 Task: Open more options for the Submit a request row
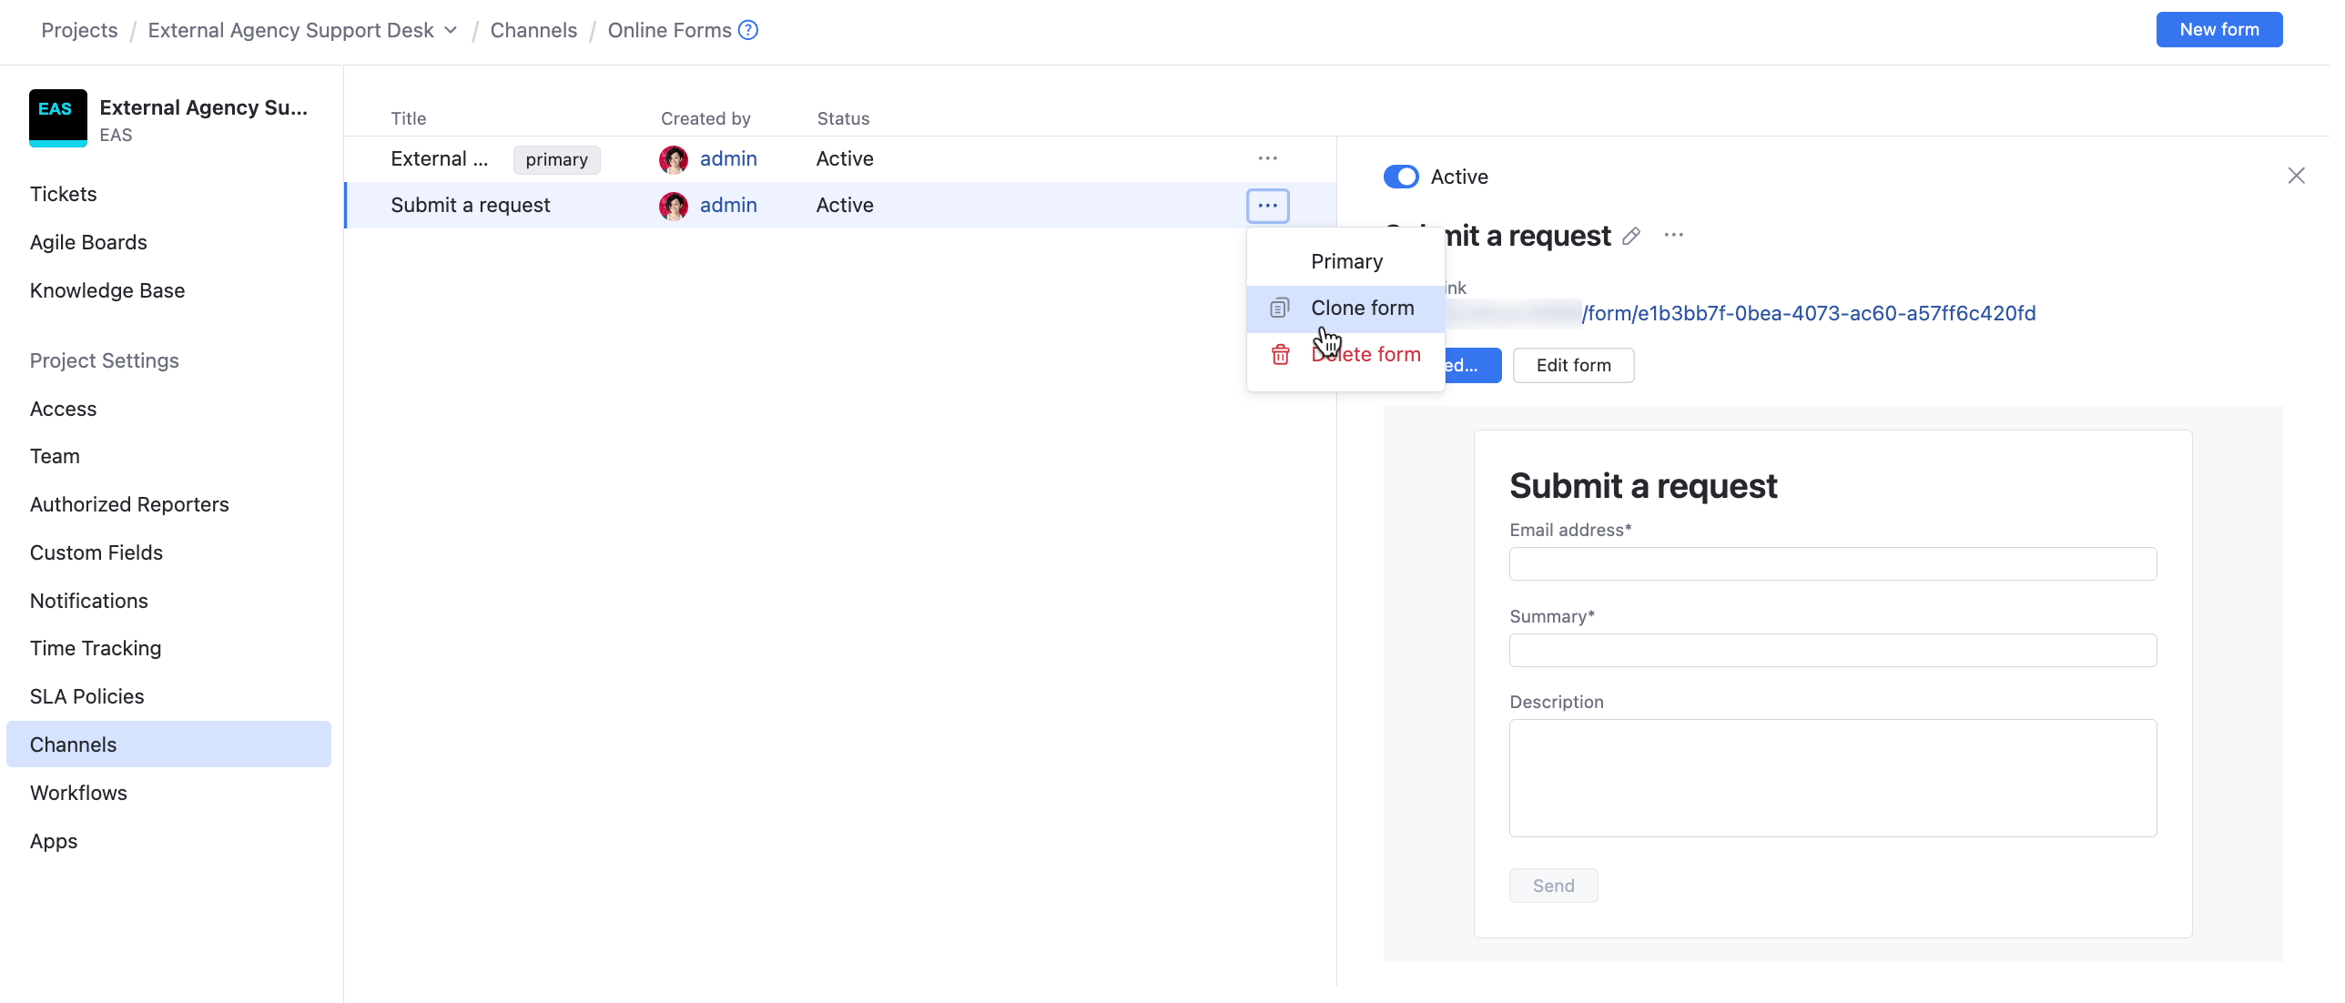coord(1268,206)
